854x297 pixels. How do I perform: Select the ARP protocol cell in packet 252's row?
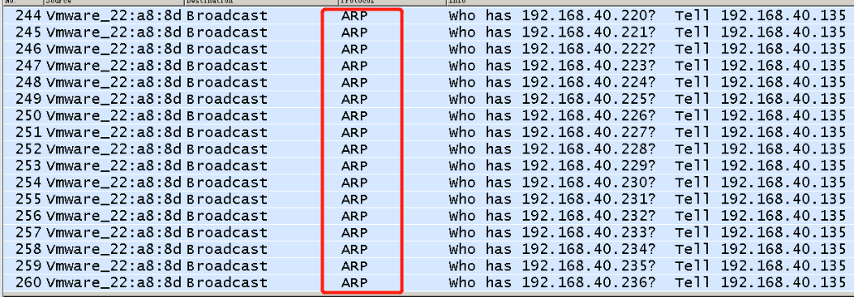click(354, 149)
